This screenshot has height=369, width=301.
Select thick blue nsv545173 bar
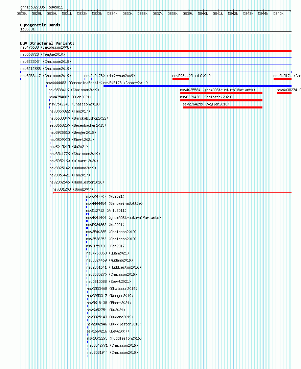[198, 86]
